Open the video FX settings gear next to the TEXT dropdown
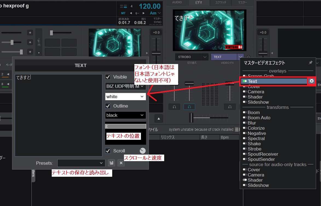321x206 pixels. (x=248, y=57)
